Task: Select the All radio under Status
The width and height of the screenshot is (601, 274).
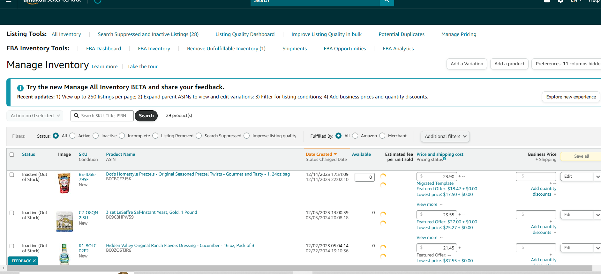Action: [x=56, y=136]
